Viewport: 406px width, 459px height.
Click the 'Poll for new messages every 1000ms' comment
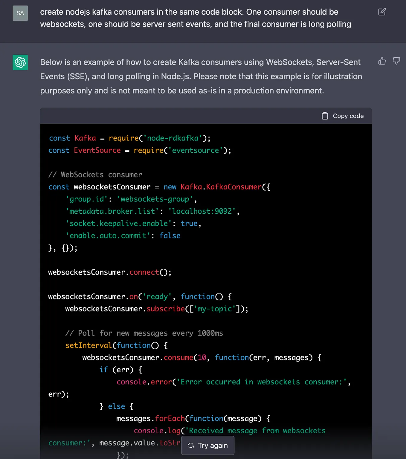pos(144,333)
